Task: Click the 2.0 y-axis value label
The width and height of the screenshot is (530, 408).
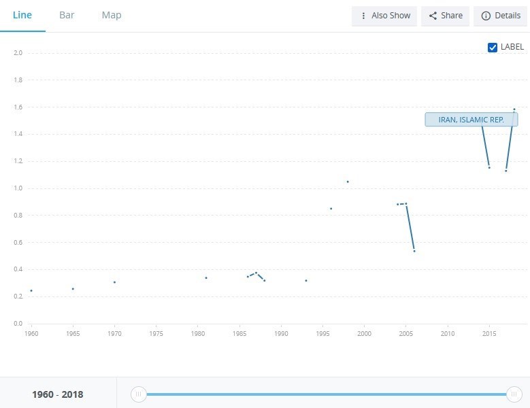Action: click(x=18, y=52)
